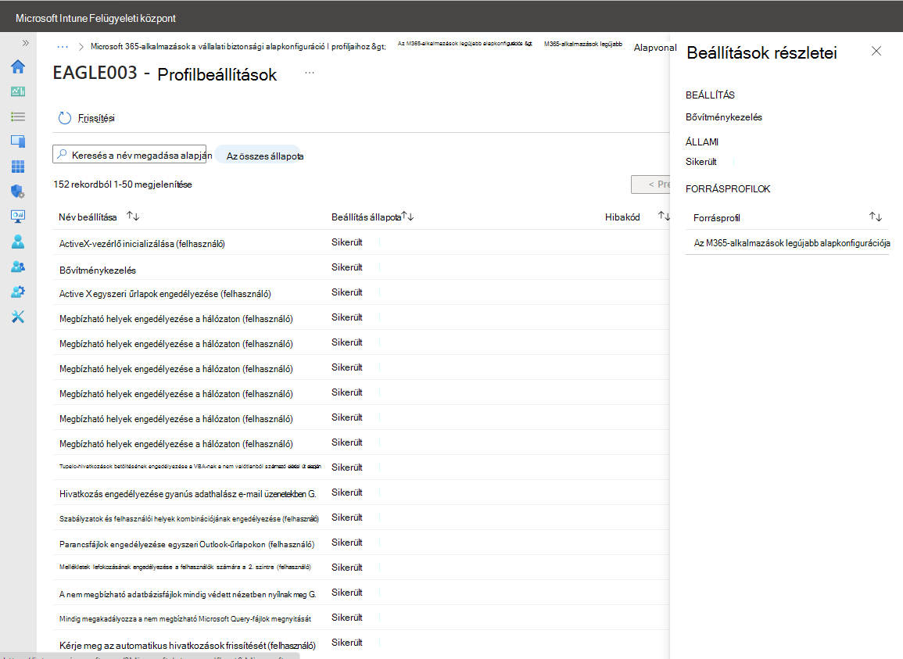Open All services list icon
This screenshot has width=903, height=659.
[x=18, y=117]
